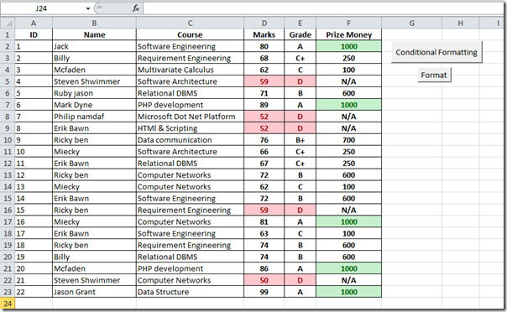Click the Conditional Formatting button
This screenshot has height=312, width=507.
pyautogui.click(x=436, y=52)
